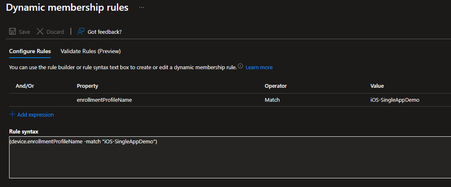This screenshot has width=451, height=187.
Task: Click the Got feedback? text
Action: click(x=104, y=32)
